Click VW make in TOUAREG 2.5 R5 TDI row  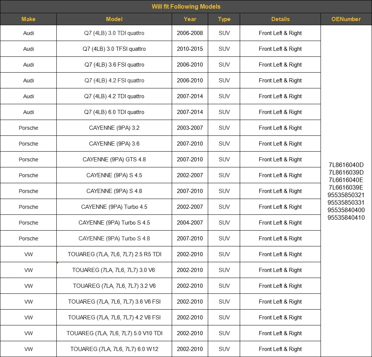tap(29, 254)
